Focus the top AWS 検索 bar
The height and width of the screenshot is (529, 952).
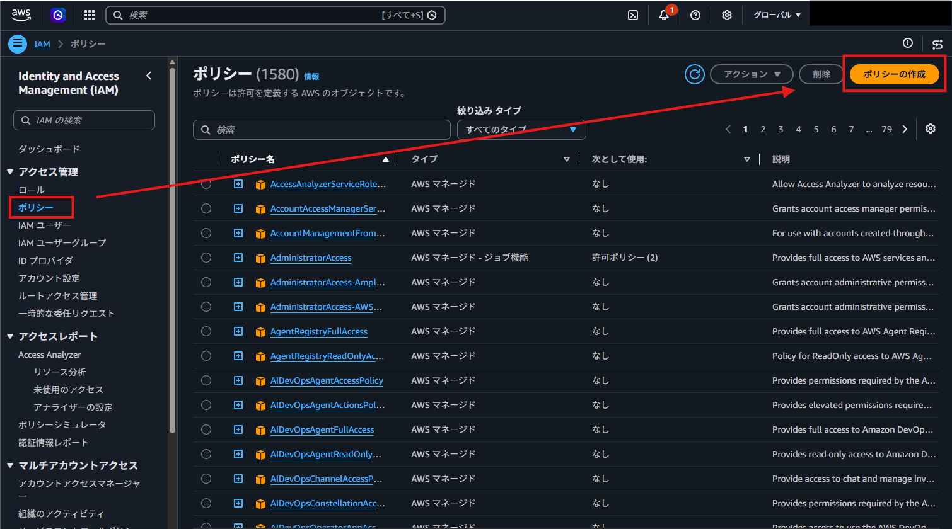276,15
